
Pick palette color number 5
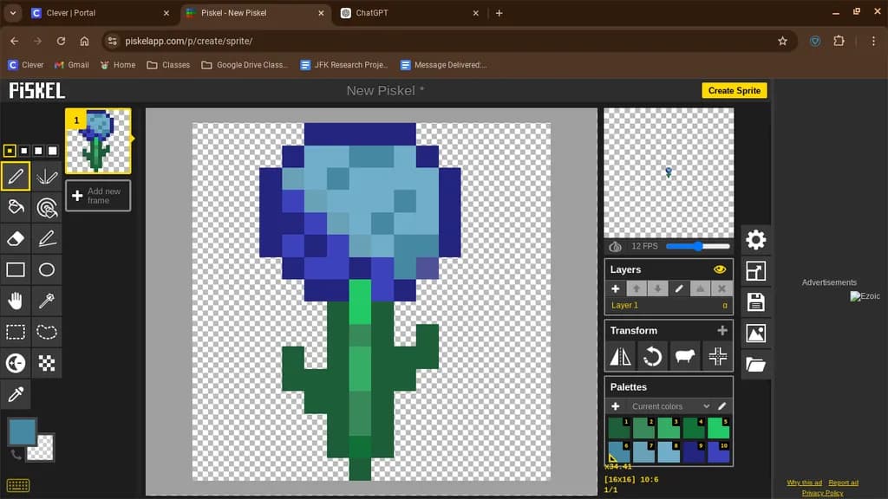coord(719,428)
